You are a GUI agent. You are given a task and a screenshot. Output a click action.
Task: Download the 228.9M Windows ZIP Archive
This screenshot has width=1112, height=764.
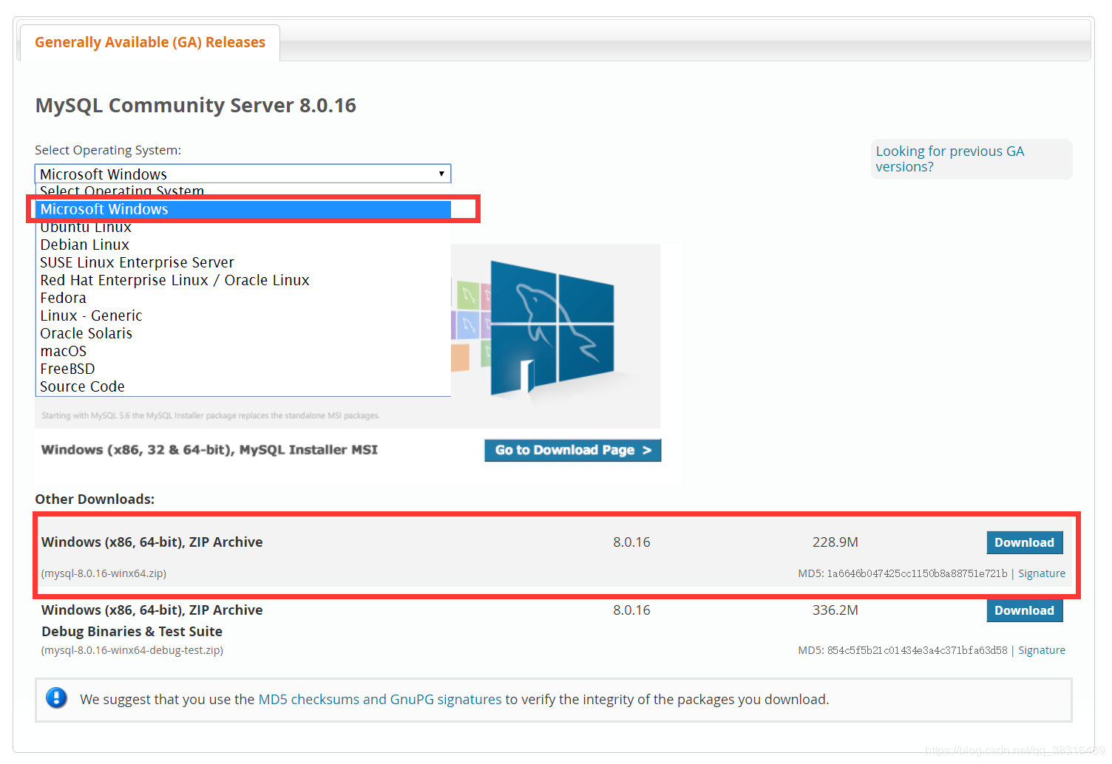coord(1024,542)
